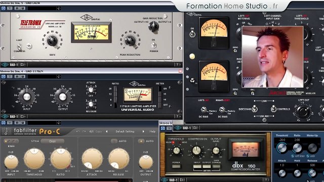Click Copy in the Pro-C header
The height and width of the screenshot is (182, 324).
pos(99,131)
